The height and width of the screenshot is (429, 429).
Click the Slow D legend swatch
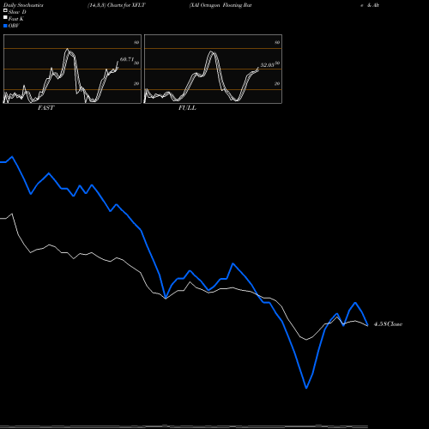pos(5,10)
